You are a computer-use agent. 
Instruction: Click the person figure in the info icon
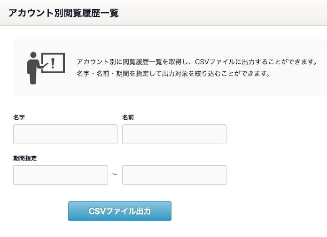coord(33,68)
